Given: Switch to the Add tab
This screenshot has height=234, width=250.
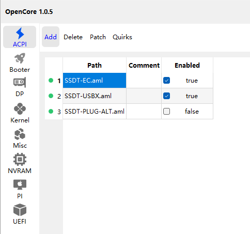Looking at the screenshot, I should click(51, 37).
